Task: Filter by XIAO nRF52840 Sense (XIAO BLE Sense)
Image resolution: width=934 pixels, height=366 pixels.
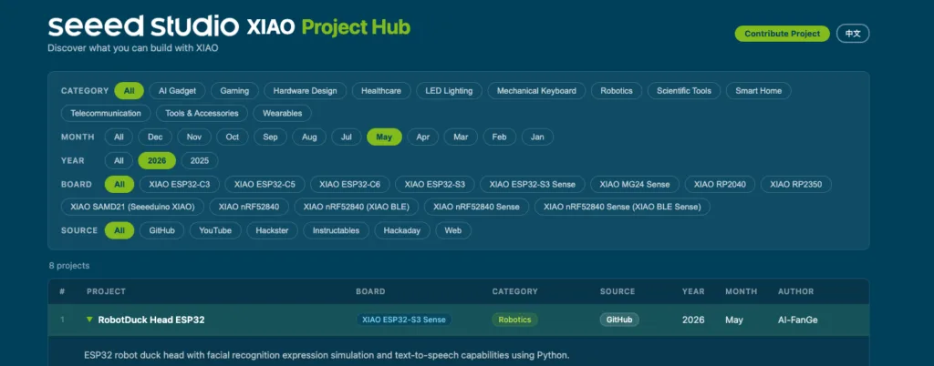Action: (622, 207)
